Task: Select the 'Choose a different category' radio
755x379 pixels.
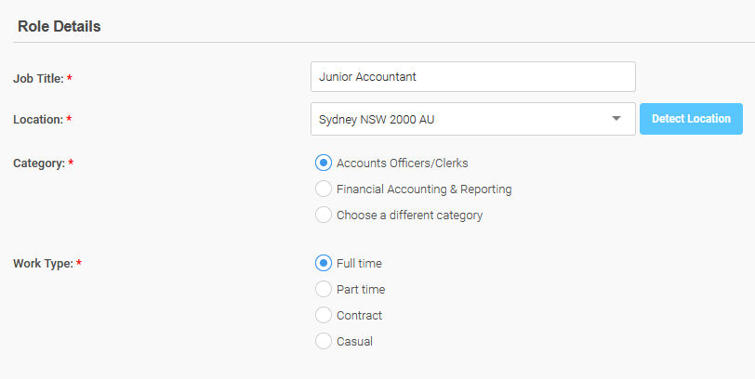Action: (323, 215)
